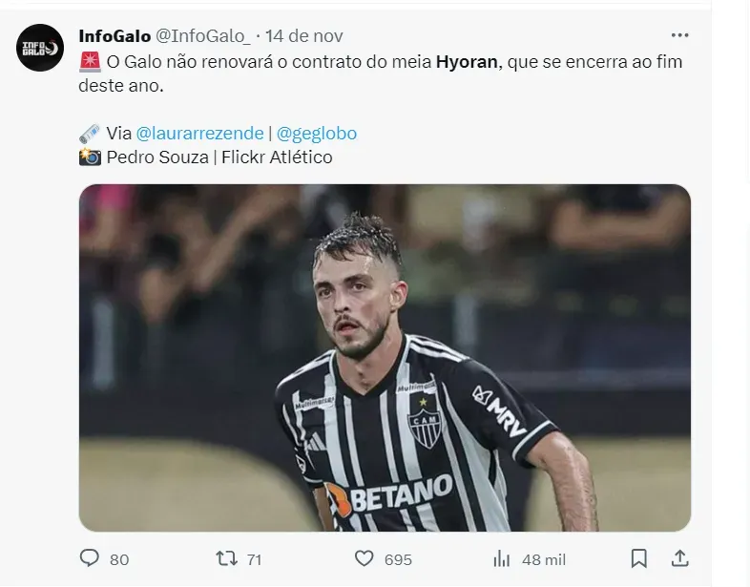
Task: Click the bold word Hyoran in the tweet
Action: [x=467, y=62]
